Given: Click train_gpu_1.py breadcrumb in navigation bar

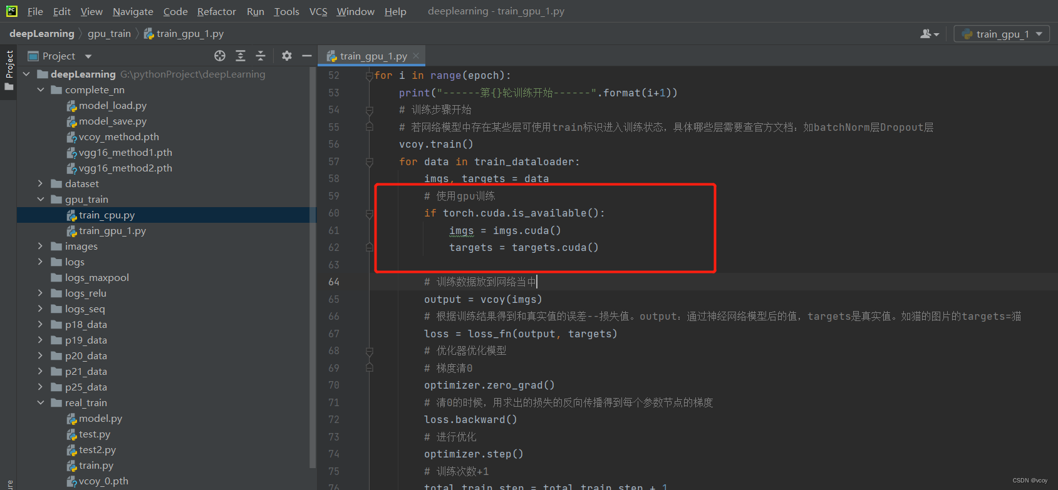Looking at the screenshot, I should (184, 34).
